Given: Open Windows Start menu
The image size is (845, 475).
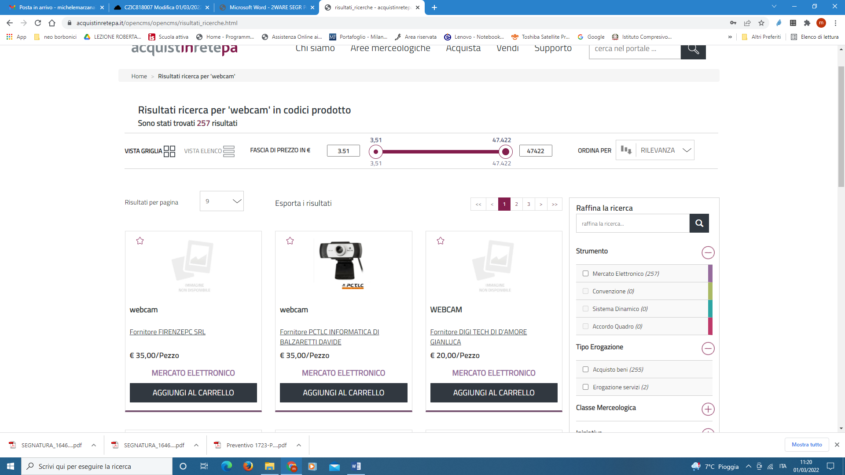Looking at the screenshot, I should pyautogui.click(x=11, y=466).
